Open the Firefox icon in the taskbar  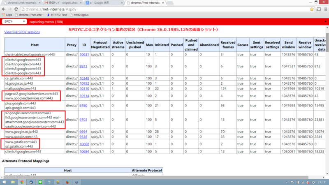coord(67,182)
